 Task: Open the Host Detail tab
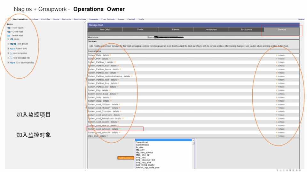[x=105, y=30]
